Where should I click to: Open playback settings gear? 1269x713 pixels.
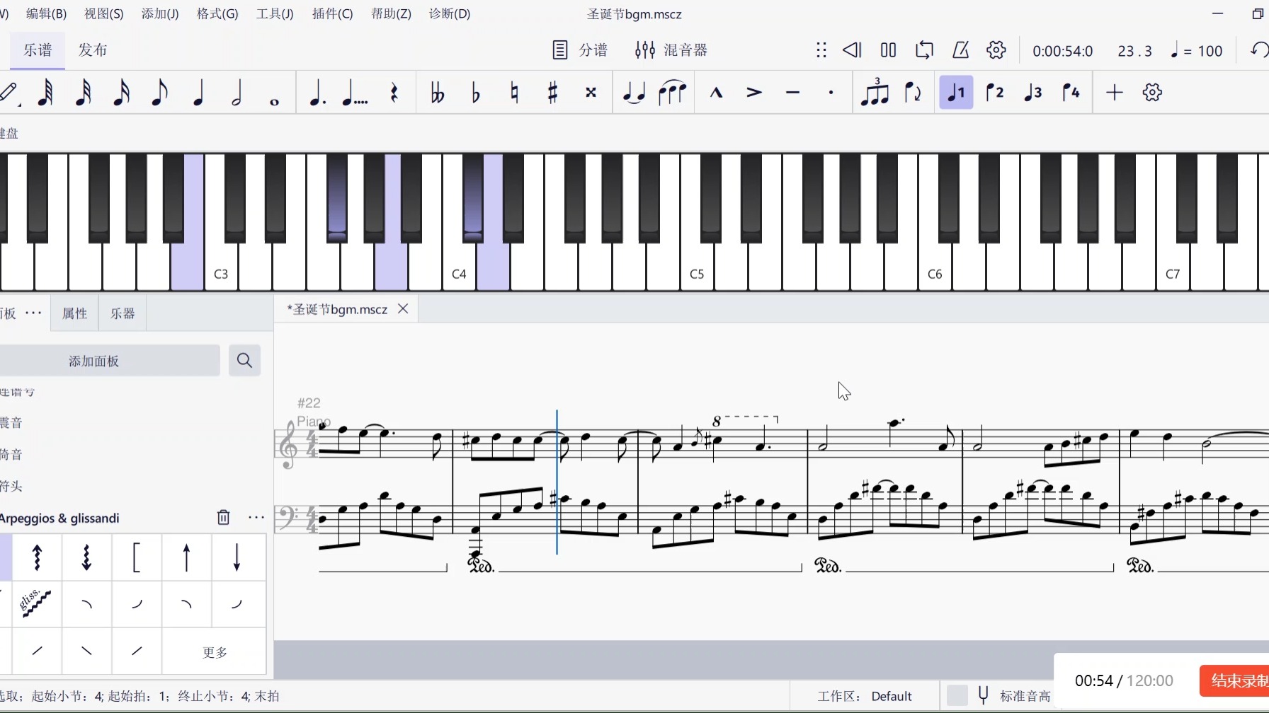point(996,50)
